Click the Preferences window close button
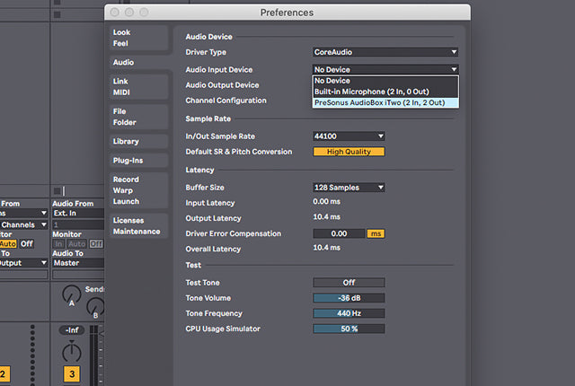 (115, 13)
